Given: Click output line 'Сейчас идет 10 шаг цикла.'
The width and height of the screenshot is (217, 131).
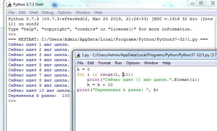Looking at the screenshot, I should pyautogui.click(x=40, y=91).
